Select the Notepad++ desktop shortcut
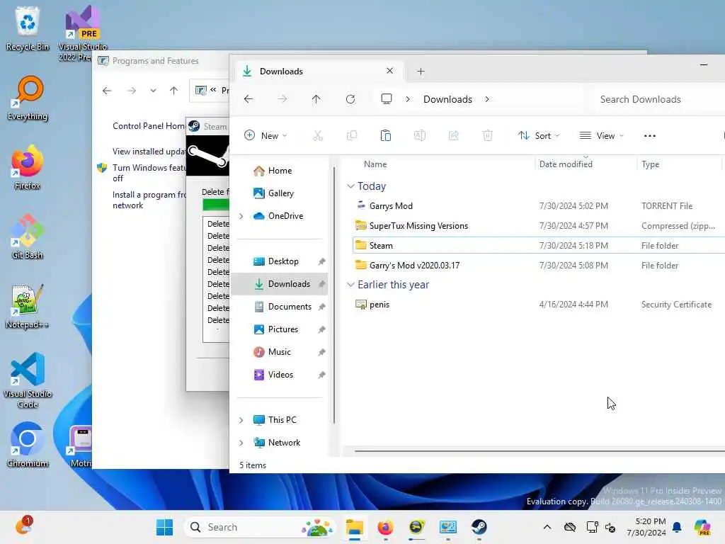 tap(28, 306)
